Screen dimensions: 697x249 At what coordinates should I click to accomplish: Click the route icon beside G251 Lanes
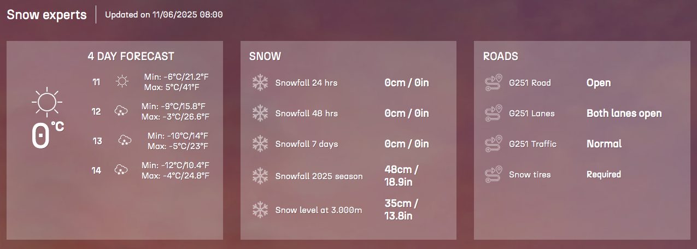(x=494, y=114)
